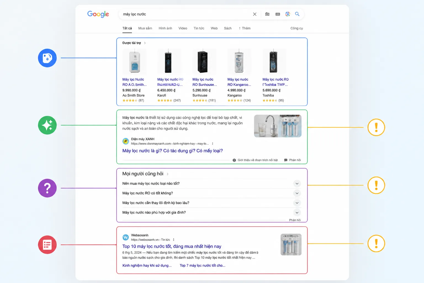Viewport: 424px width, 283px height.
Task: Open the 'Kinh nghiệm hay khi sử dụng...' sitelink
Action: 147,266
